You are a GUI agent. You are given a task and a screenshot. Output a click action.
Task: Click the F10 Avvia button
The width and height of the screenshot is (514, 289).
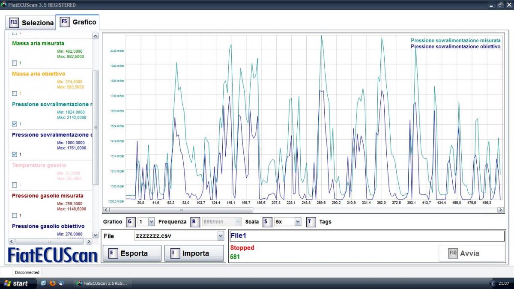[471, 253]
